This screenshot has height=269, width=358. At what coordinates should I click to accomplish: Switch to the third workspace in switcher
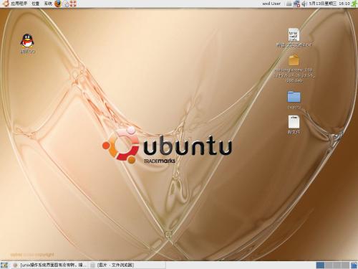[337, 265]
